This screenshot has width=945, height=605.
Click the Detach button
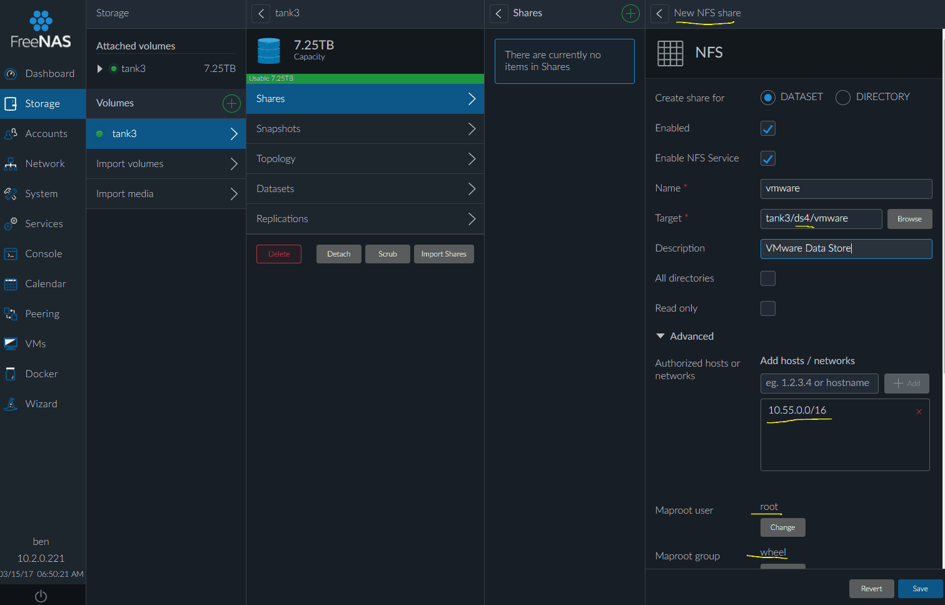(339, 254)
